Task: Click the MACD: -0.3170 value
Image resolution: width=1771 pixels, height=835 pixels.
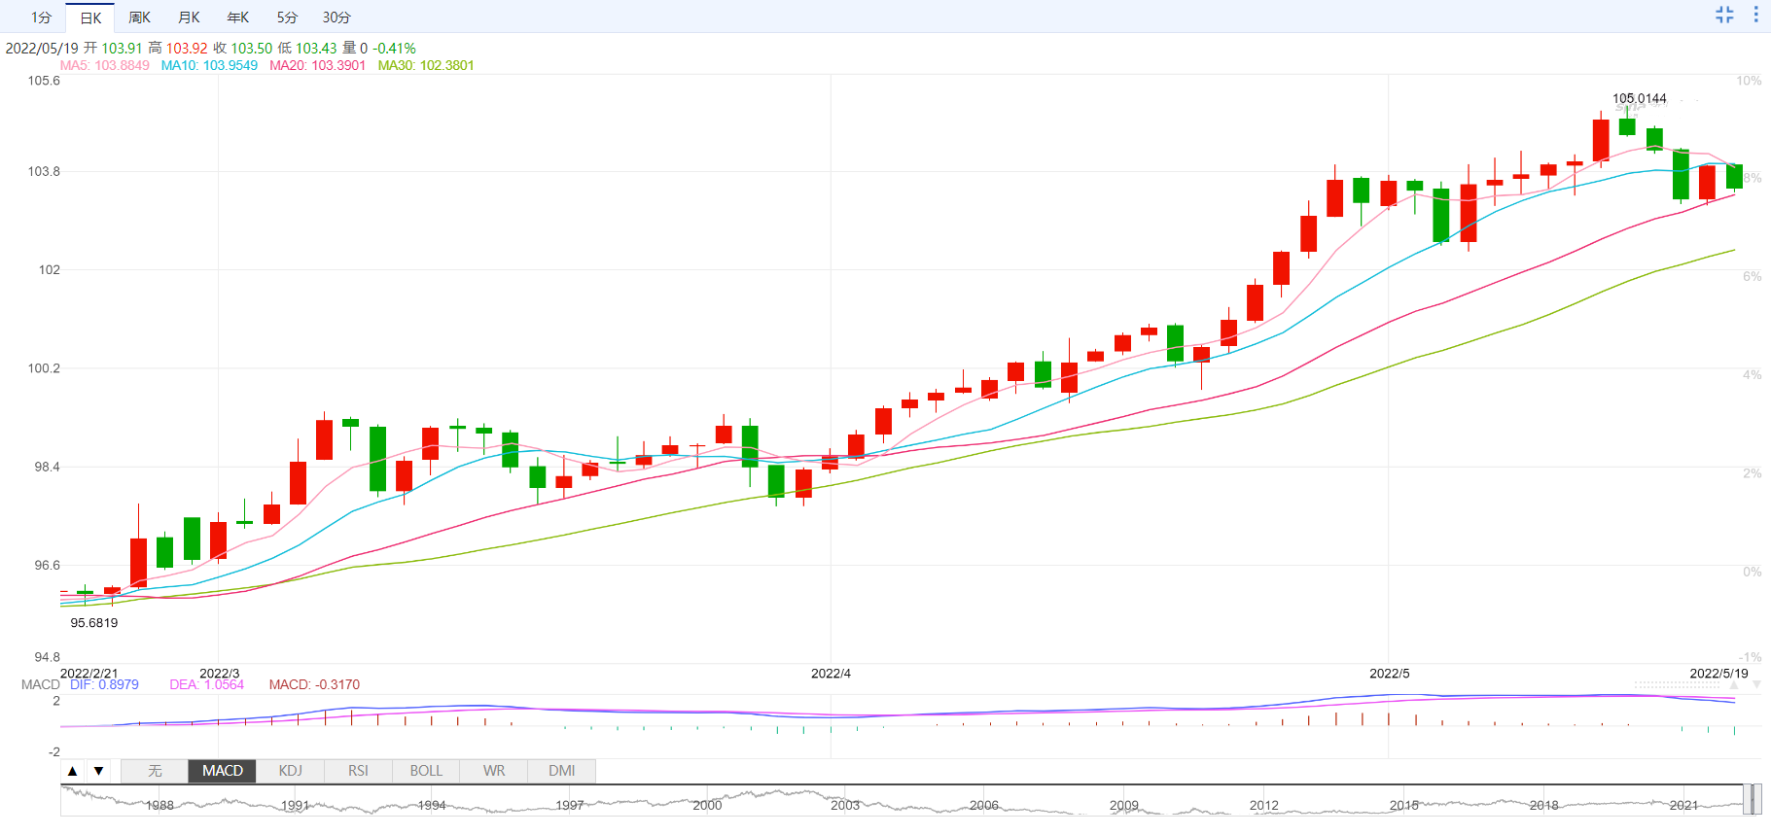Action: click(314, 684)
